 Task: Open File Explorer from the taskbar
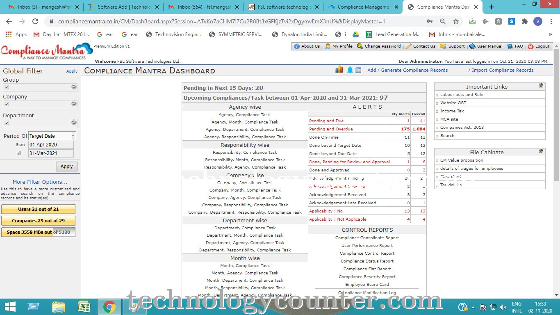point(59,307)
